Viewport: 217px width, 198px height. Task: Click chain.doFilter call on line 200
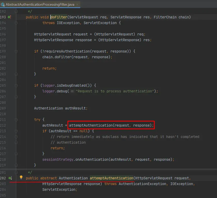(x=77, y=57)
